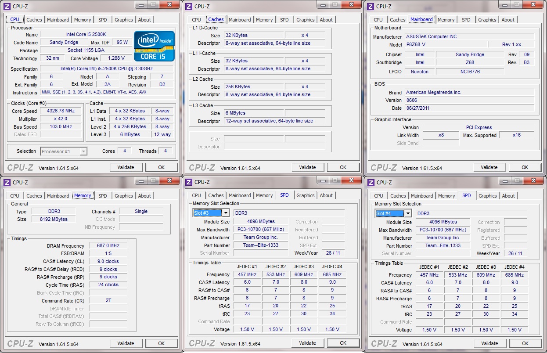This screenshot has width=547, height=353.
Task: Switch to Mainboard tab in the CPU-tab window
Action: [x=58, y=20]
